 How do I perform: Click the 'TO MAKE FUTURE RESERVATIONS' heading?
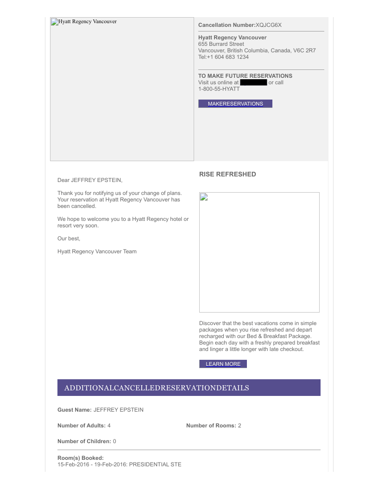[245, 76]
